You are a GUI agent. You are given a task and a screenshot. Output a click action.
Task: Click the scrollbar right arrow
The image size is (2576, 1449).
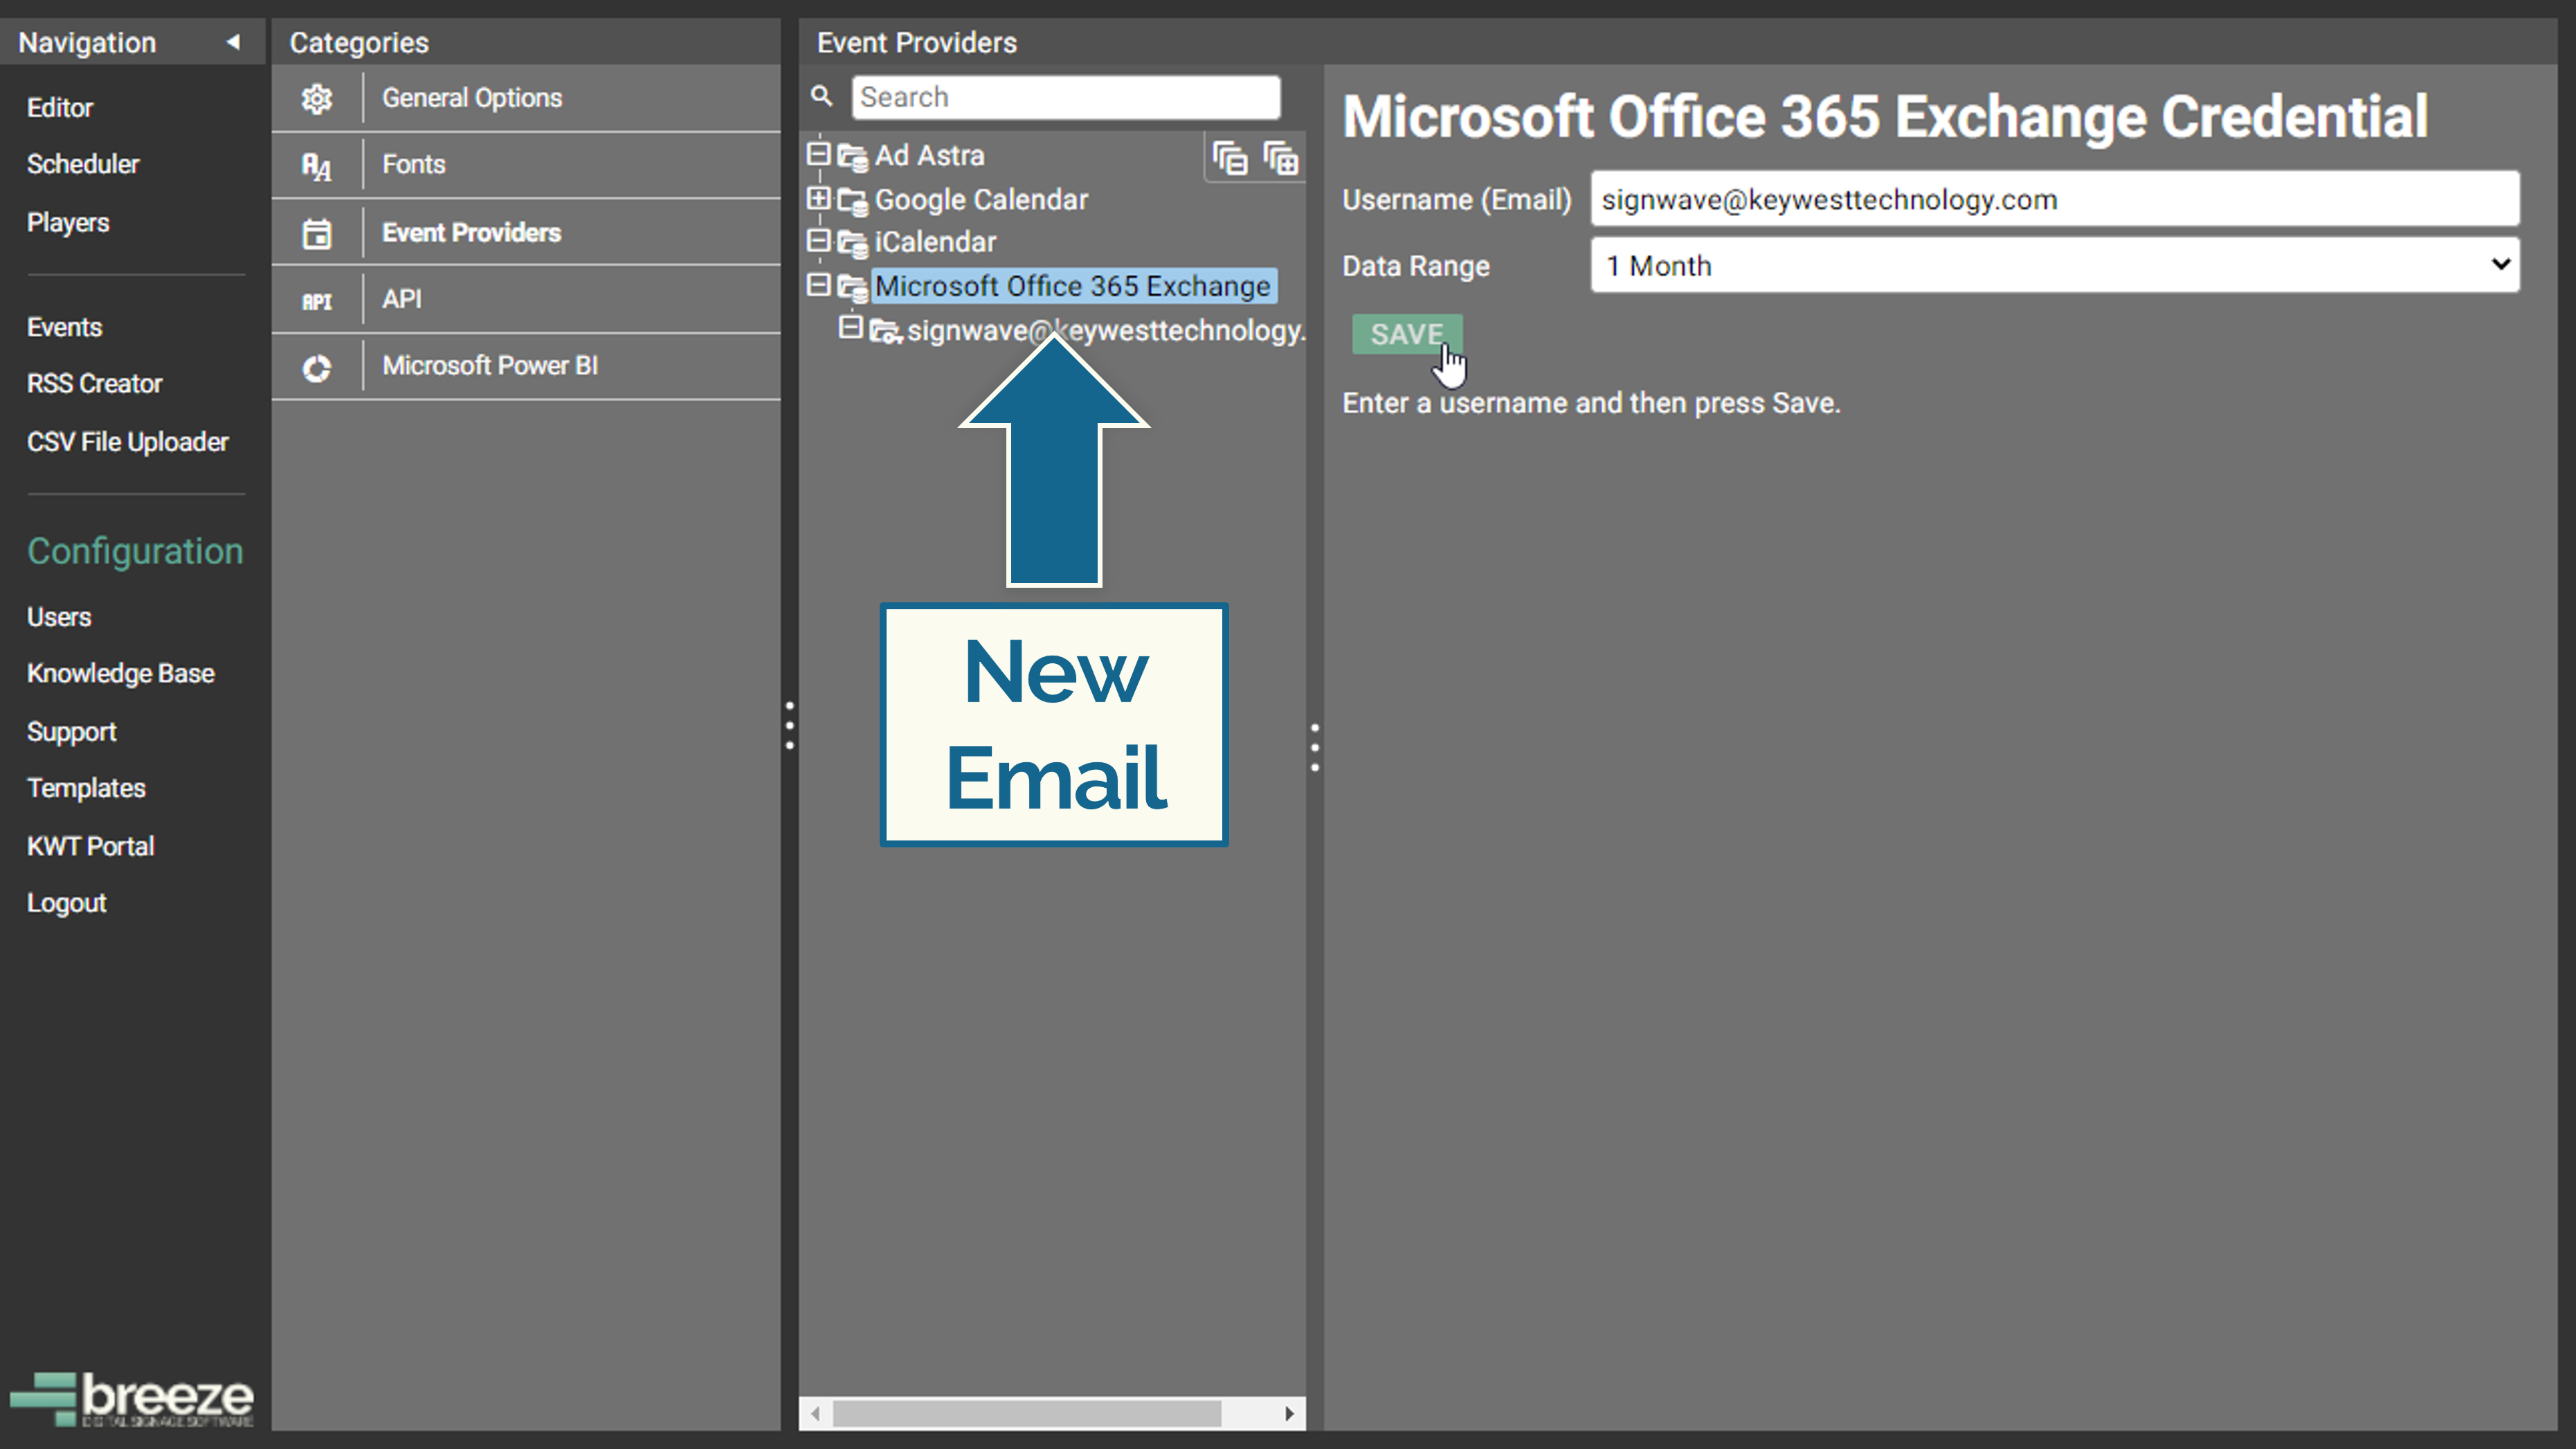(x=1289, y=1413)
